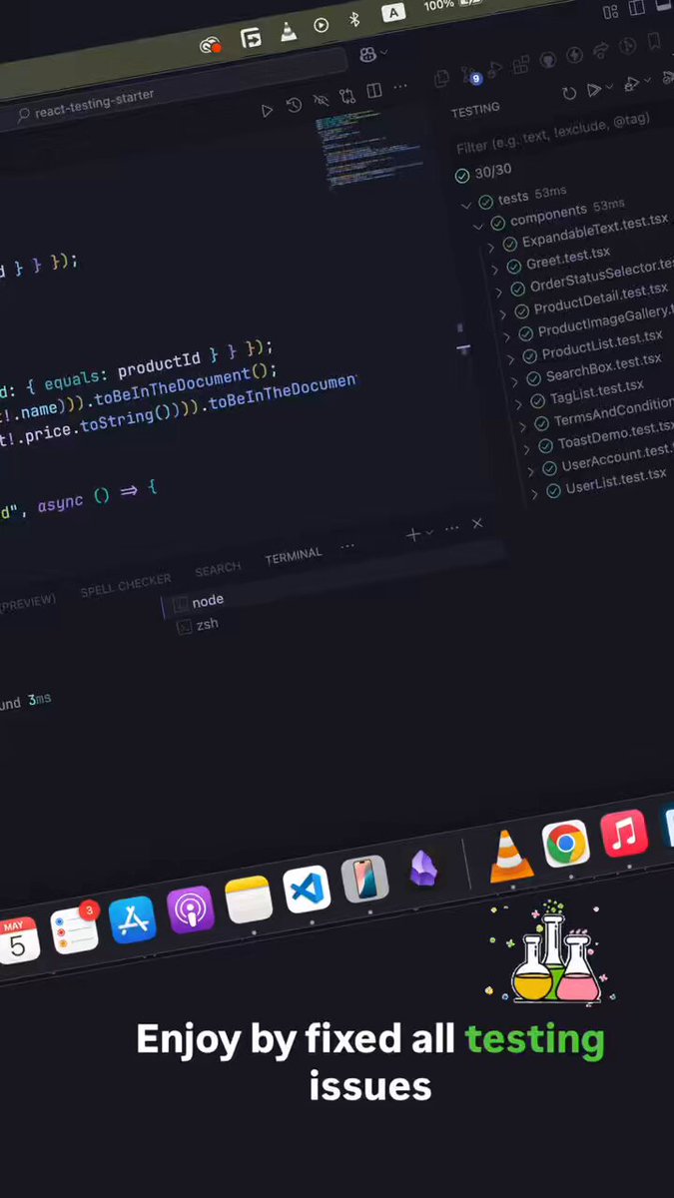This screenshot has width=674, height=1198.
Task: Open Calendar from the Dock
Action: 16,939
